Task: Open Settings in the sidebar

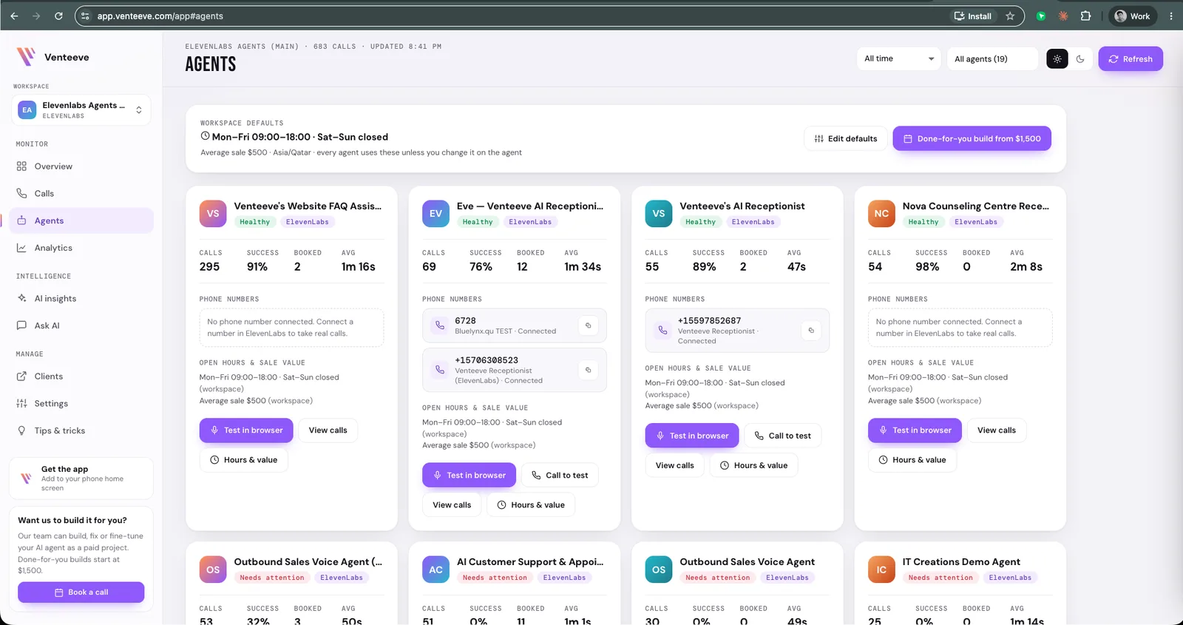Action: tap(81, 404)
